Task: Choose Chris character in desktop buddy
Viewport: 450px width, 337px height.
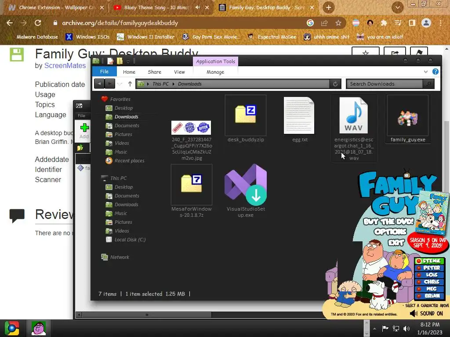Action: [429, 282]
